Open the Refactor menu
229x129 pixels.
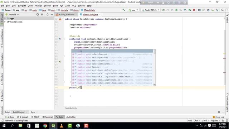tap(47, 6)
